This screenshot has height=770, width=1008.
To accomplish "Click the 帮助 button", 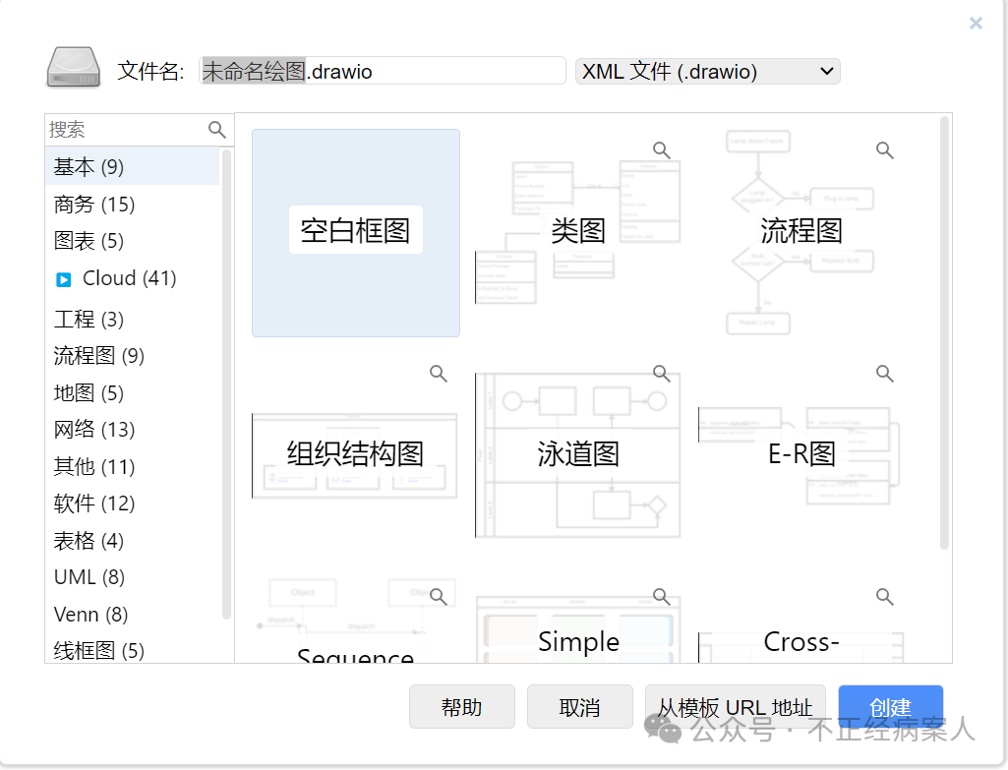I will [461, 706].
